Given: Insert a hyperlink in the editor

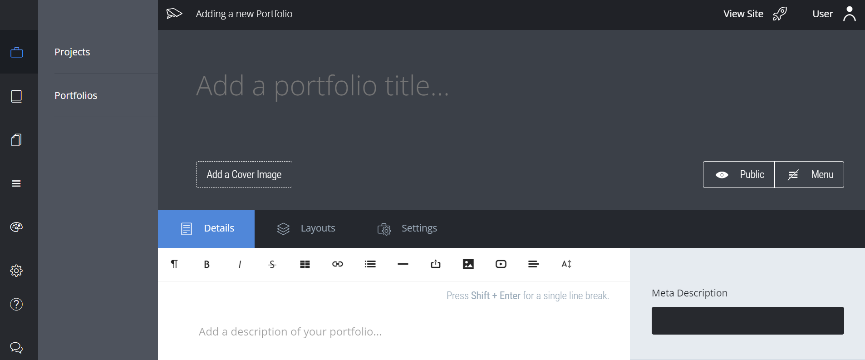Looking at the screenshot, I should (x=337, y=264).
